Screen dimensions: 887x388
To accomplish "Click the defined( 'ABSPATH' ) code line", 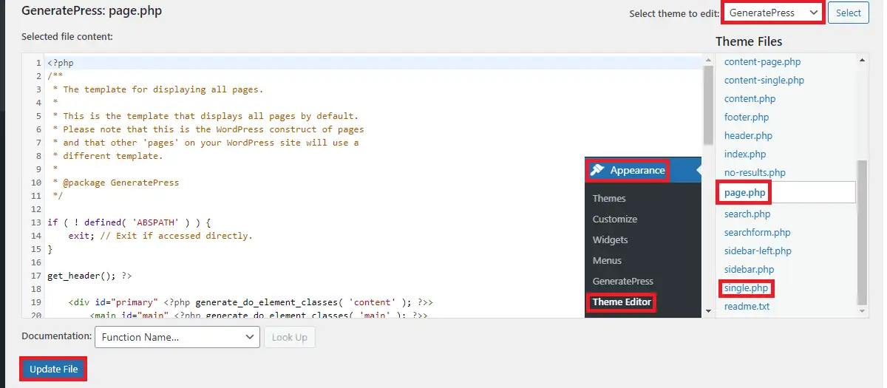I will (x=129, y=222).
